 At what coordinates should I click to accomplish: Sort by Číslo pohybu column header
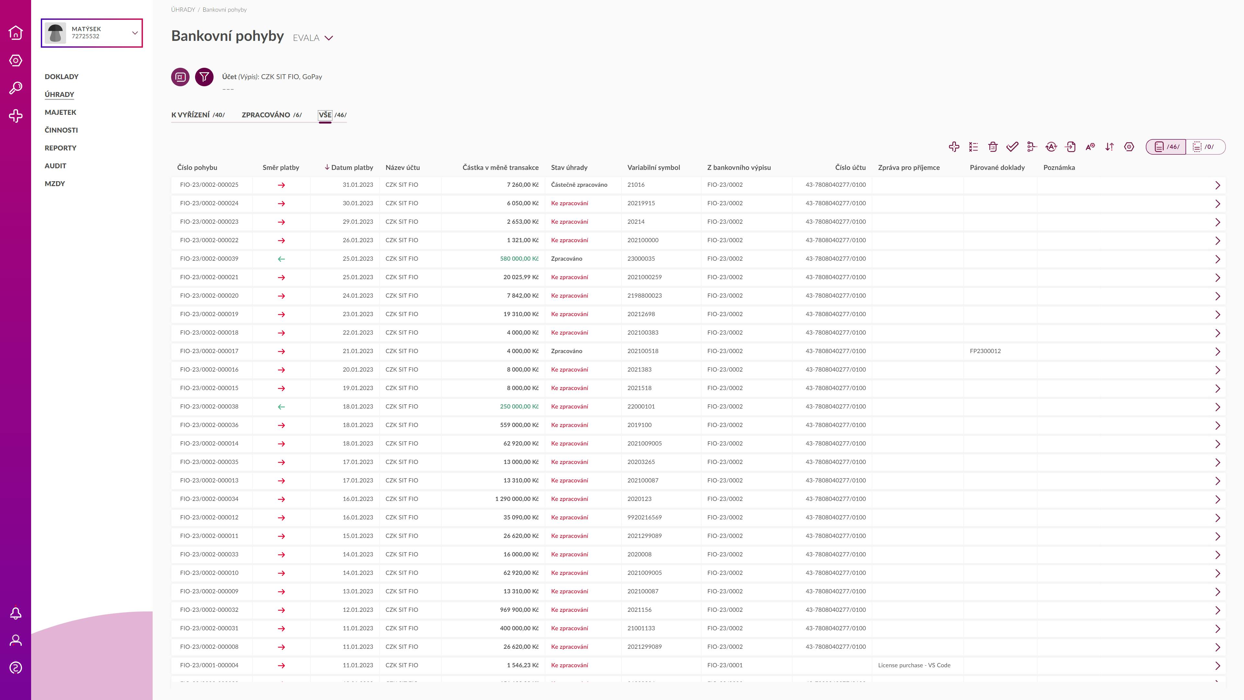197,168
